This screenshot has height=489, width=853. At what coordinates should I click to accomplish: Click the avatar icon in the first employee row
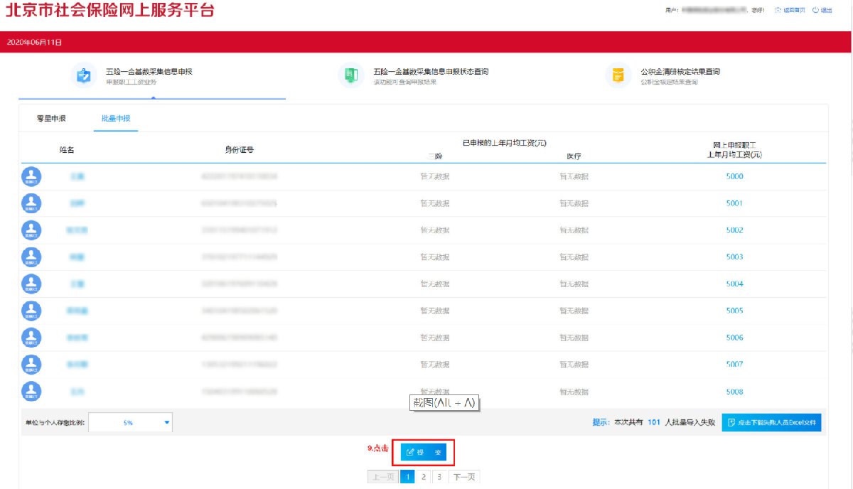31,176
